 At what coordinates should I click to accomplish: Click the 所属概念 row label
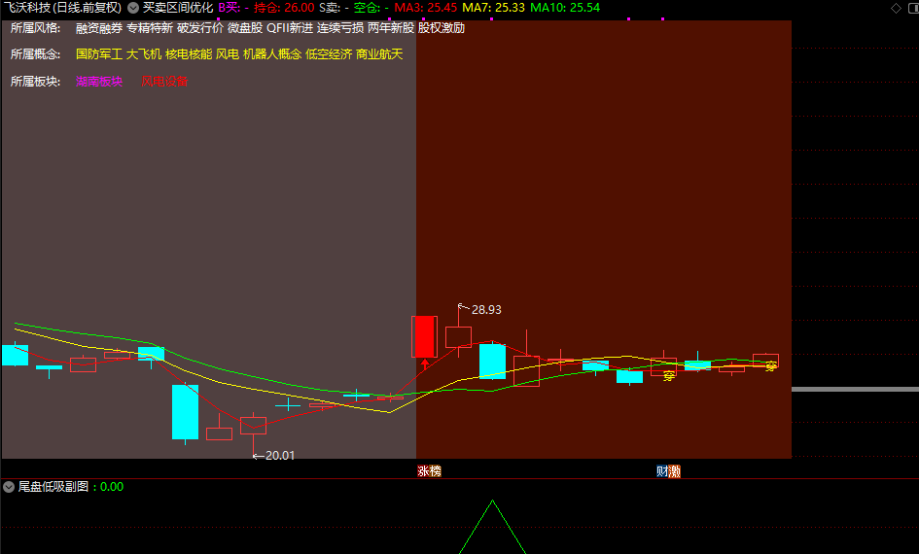[36, 54]
